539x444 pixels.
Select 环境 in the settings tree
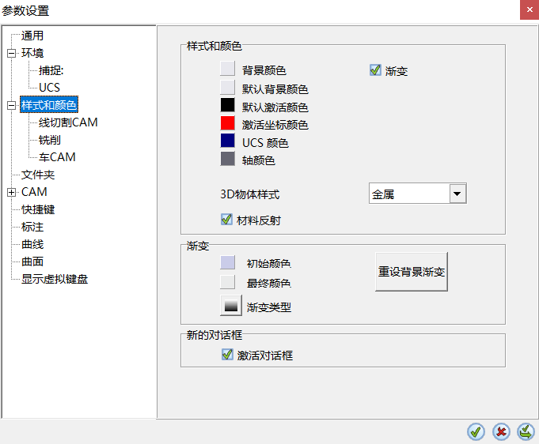pyautogui.click(x=32, y=53)
